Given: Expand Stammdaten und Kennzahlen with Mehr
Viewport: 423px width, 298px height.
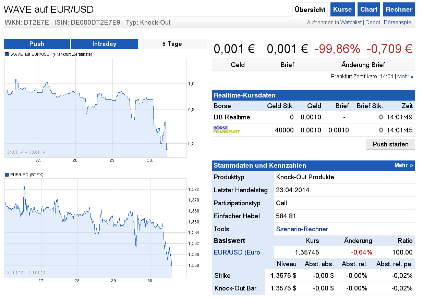Looking at the screenshot, I should pyautogui.click(x=401, y=165).
